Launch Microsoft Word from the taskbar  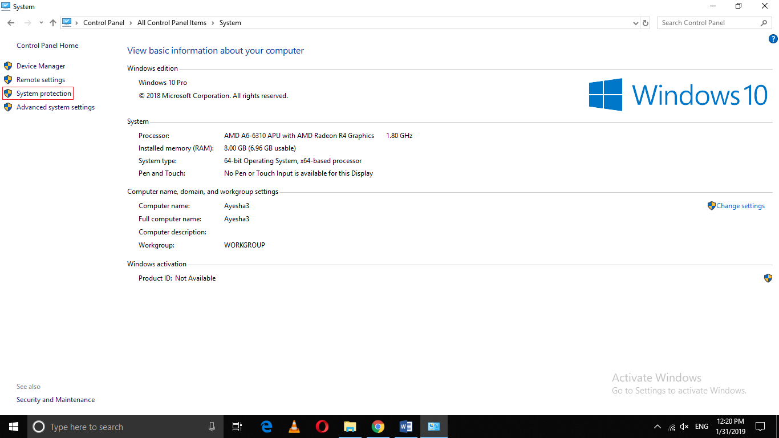click(405, 426)
